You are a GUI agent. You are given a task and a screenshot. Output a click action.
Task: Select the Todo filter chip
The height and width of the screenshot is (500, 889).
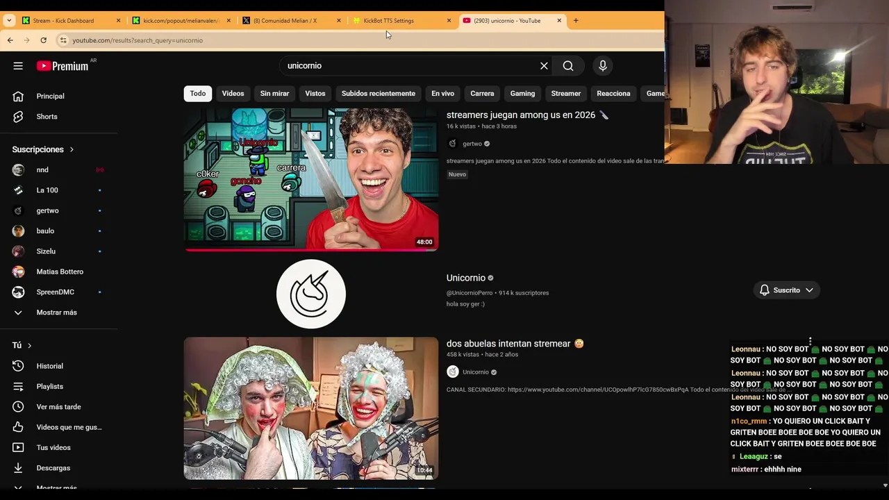198,94
